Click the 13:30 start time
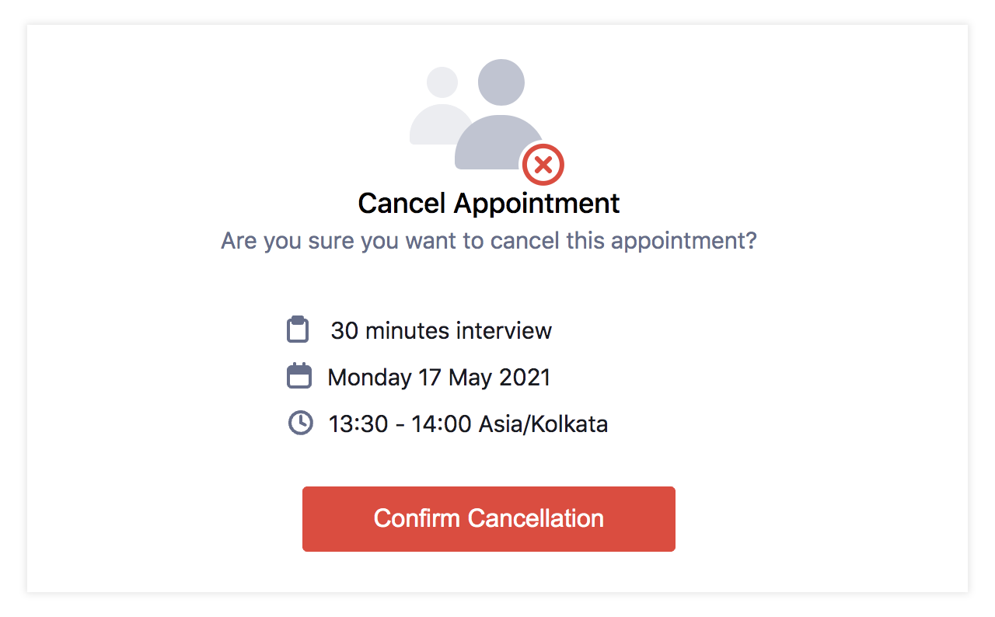The image size is (995, 617). [x=359, y=424]
